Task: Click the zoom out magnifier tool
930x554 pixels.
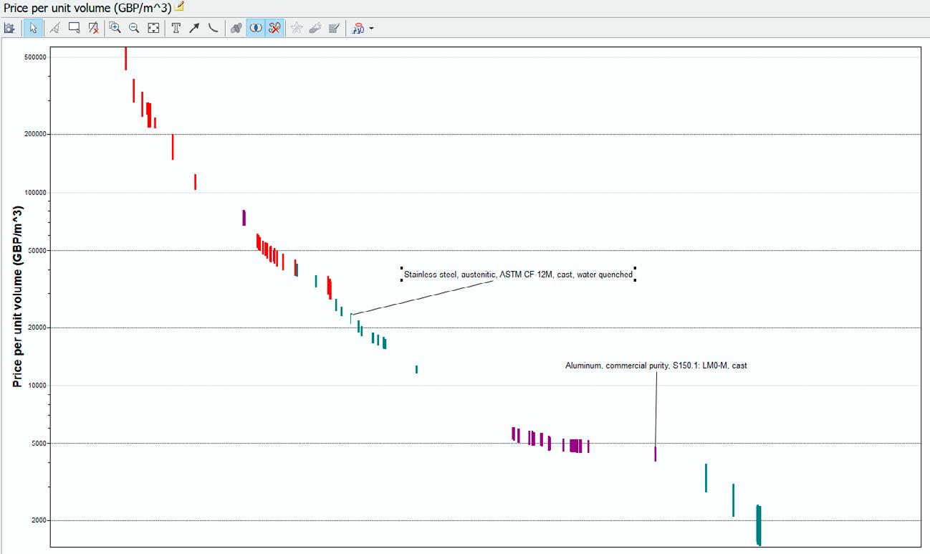Action: (x=134, y=28)
